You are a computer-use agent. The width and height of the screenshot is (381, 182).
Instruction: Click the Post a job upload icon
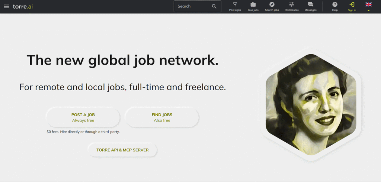[x=235, y=4]
